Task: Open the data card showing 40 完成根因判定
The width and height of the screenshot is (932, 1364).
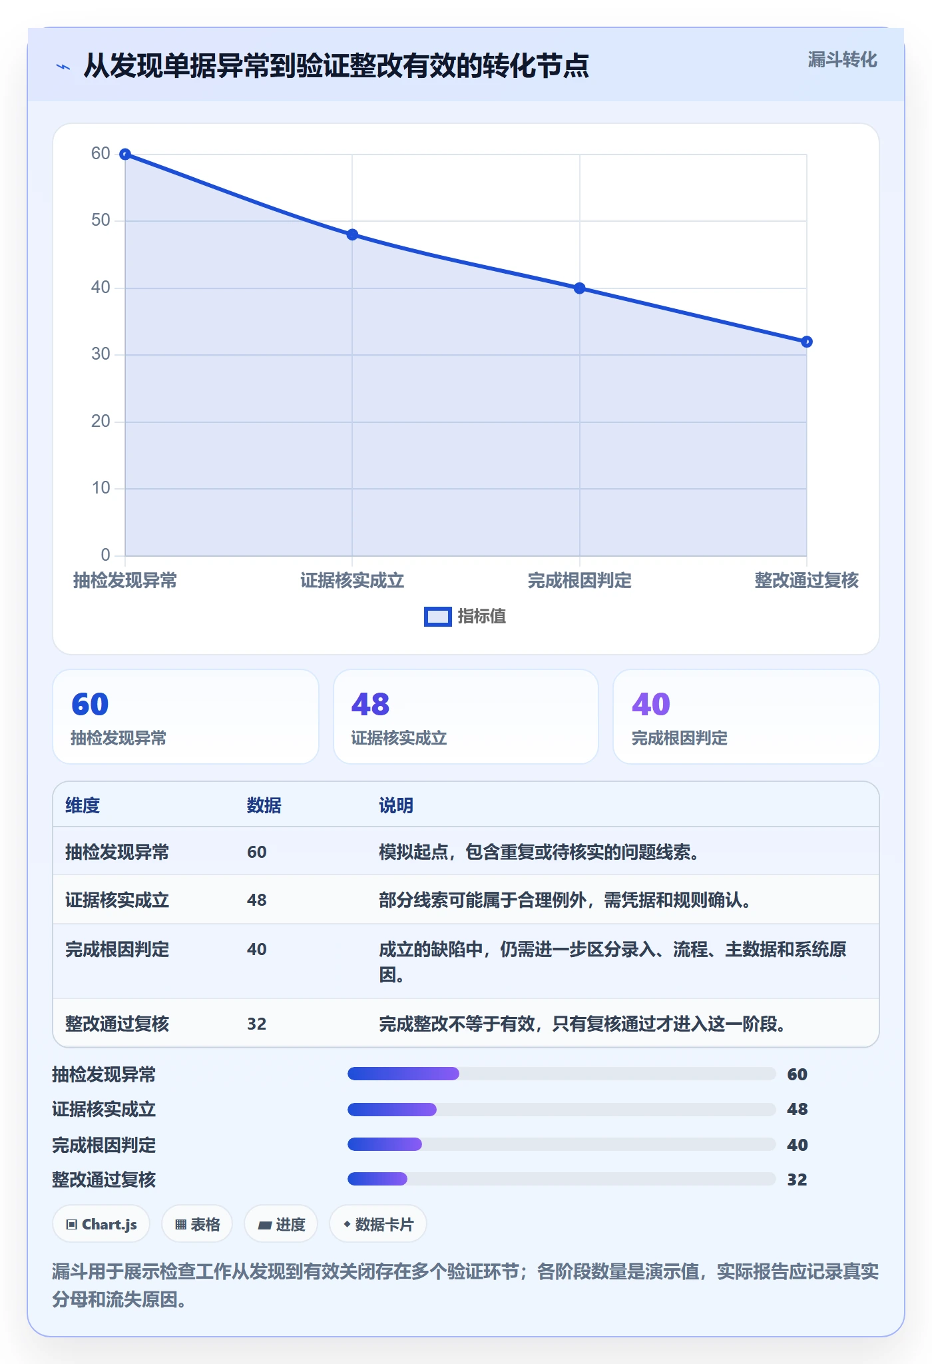Action: [746, 717]
